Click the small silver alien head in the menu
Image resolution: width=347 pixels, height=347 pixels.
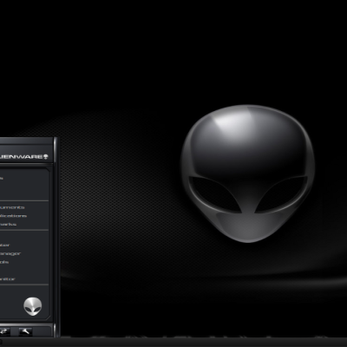(x=33, y=306)
